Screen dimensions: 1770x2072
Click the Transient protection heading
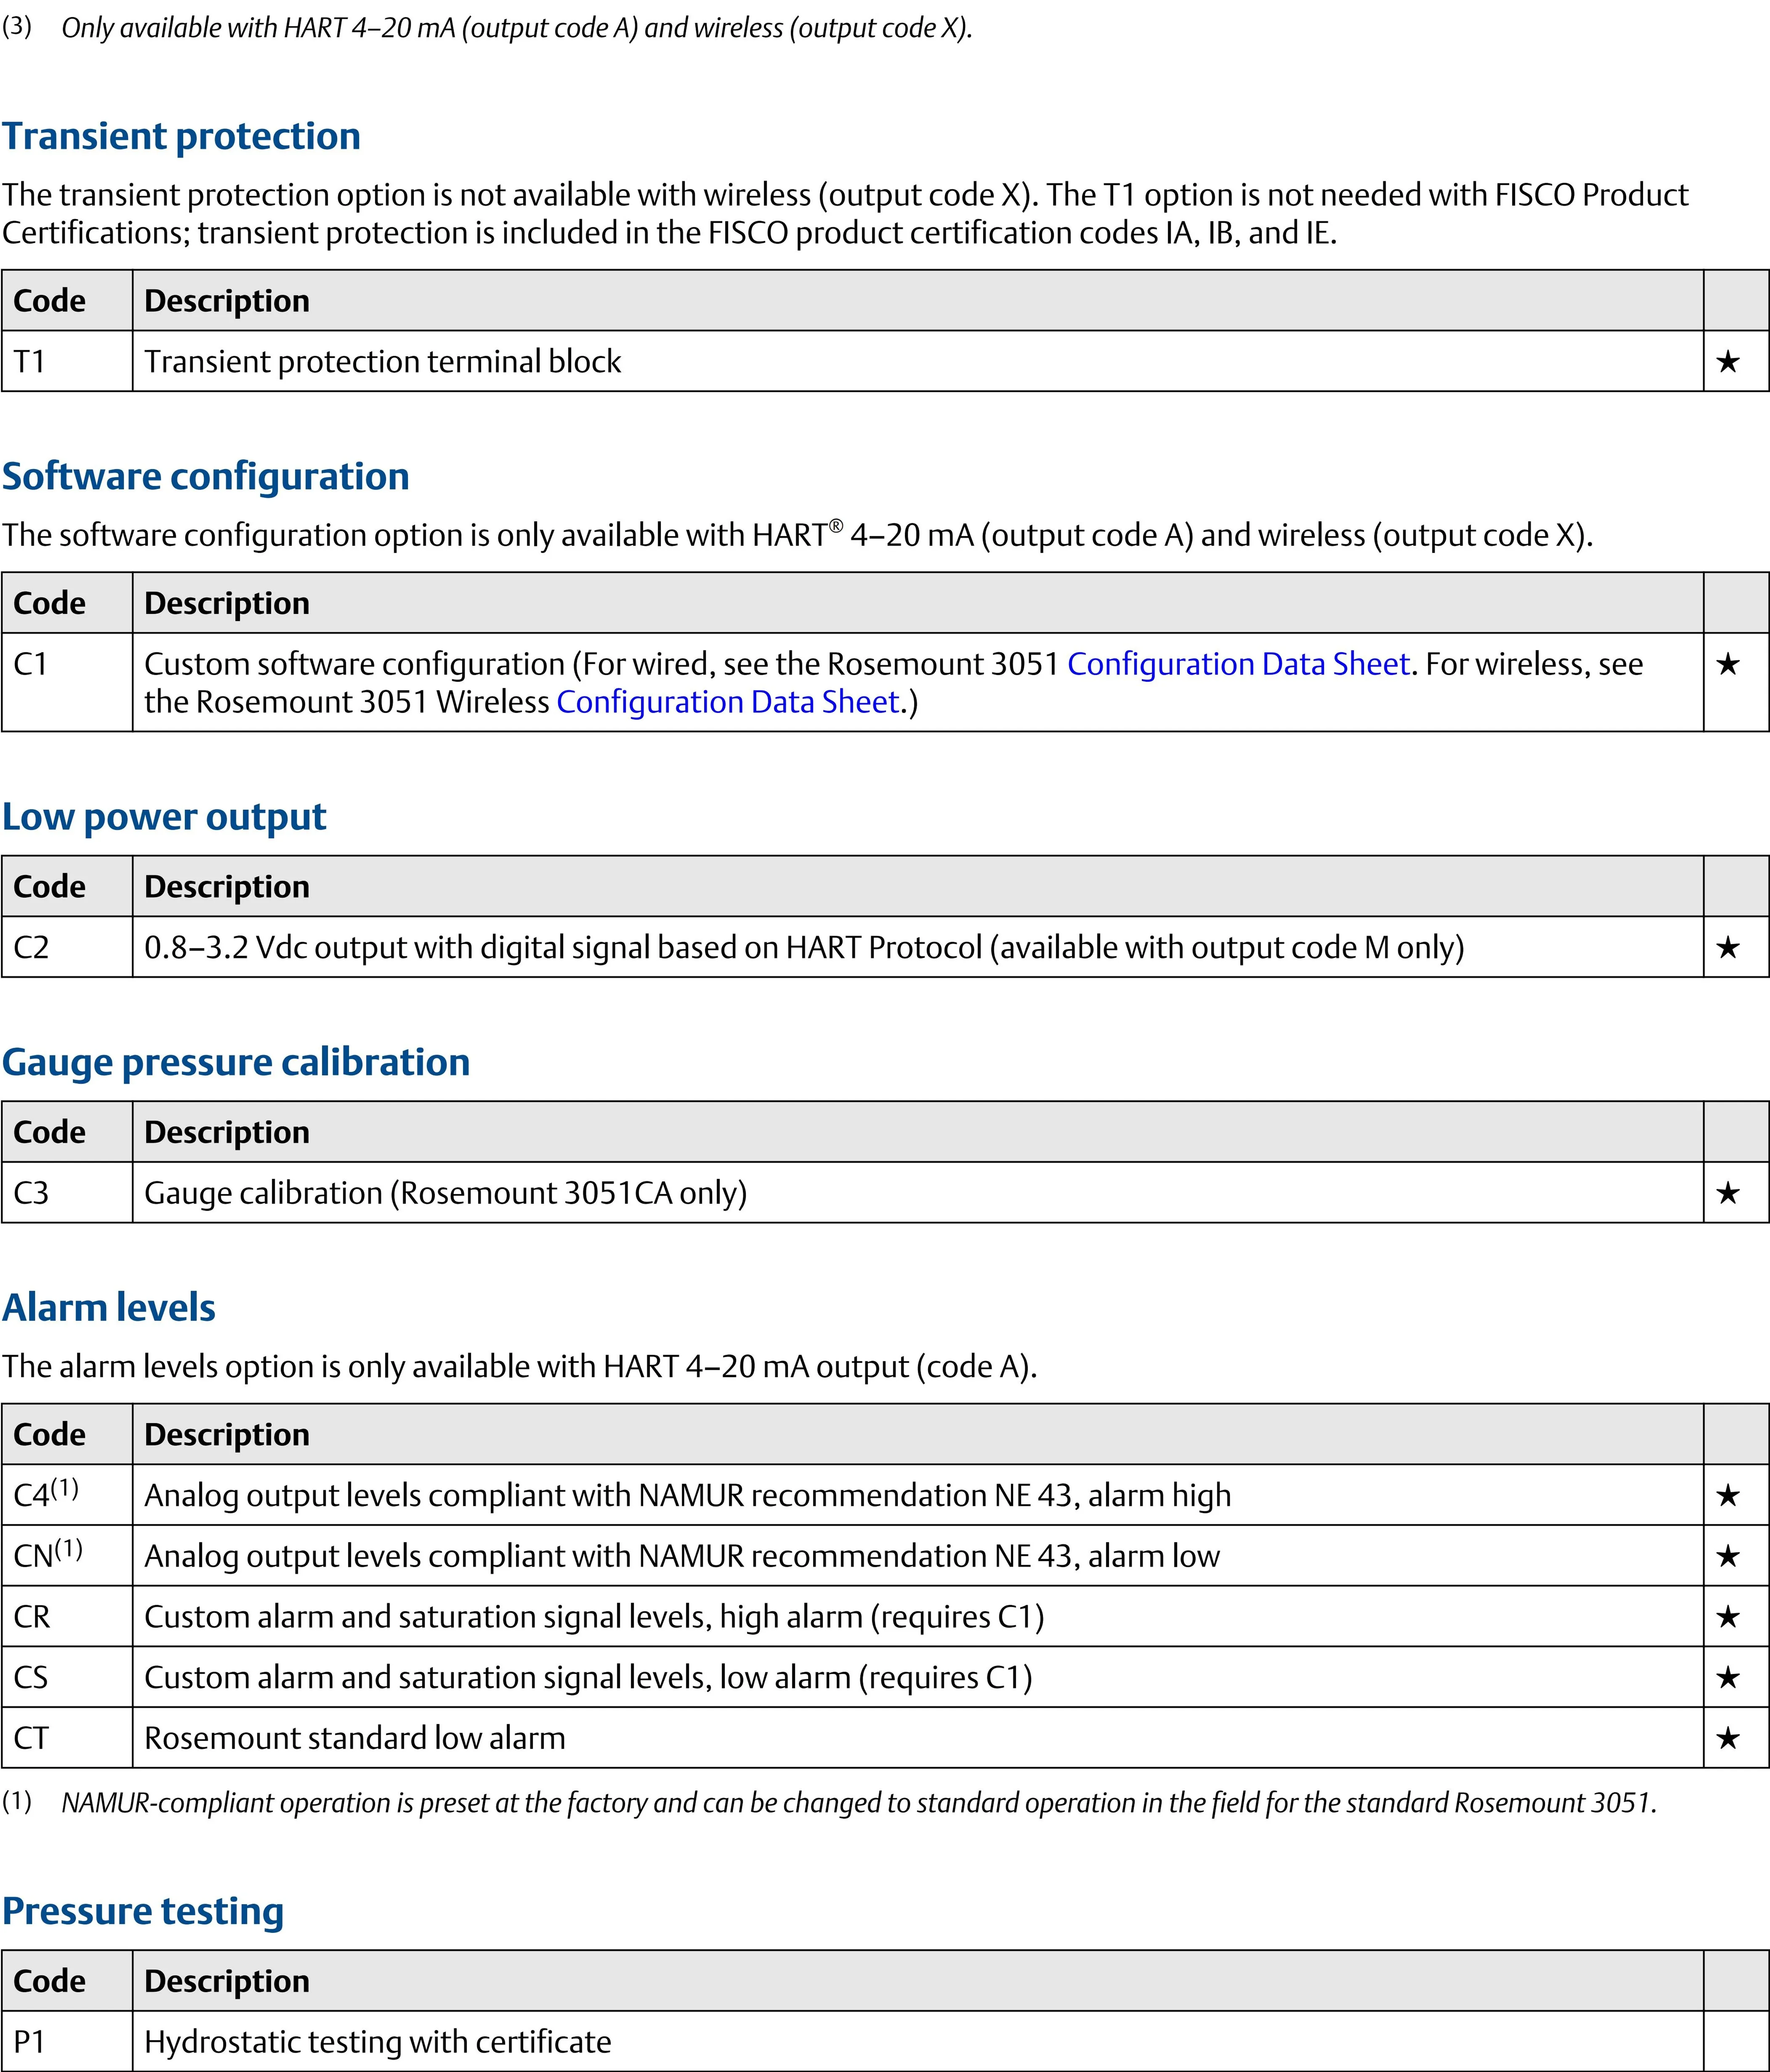click(181, 136)
